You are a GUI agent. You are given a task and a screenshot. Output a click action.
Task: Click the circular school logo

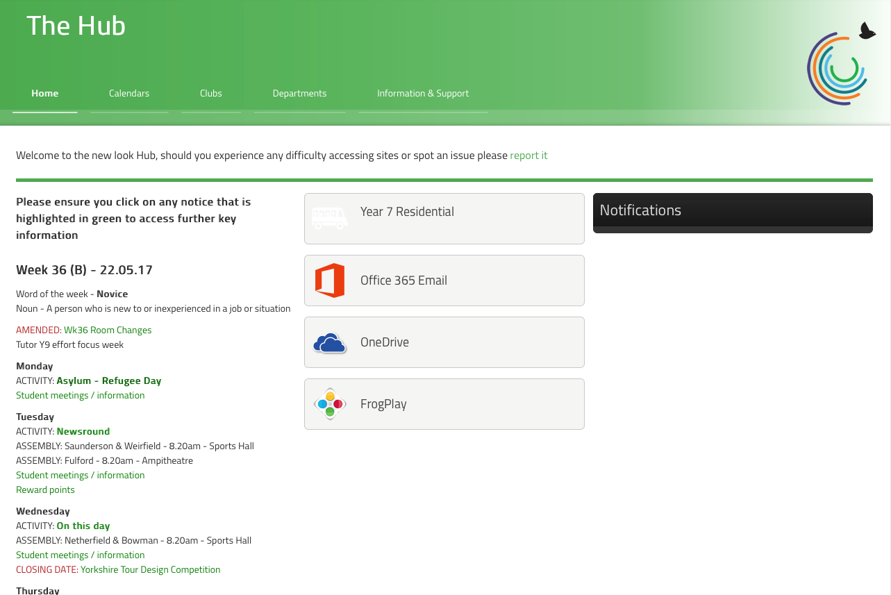pyautogui.click(x=838, y=69)
